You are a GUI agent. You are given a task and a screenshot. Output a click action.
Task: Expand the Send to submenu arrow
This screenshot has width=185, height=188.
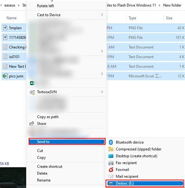coord(102,142)
